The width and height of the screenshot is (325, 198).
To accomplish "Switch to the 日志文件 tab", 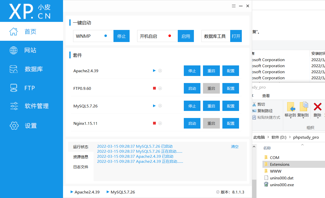I will click(x=81, y=167).
